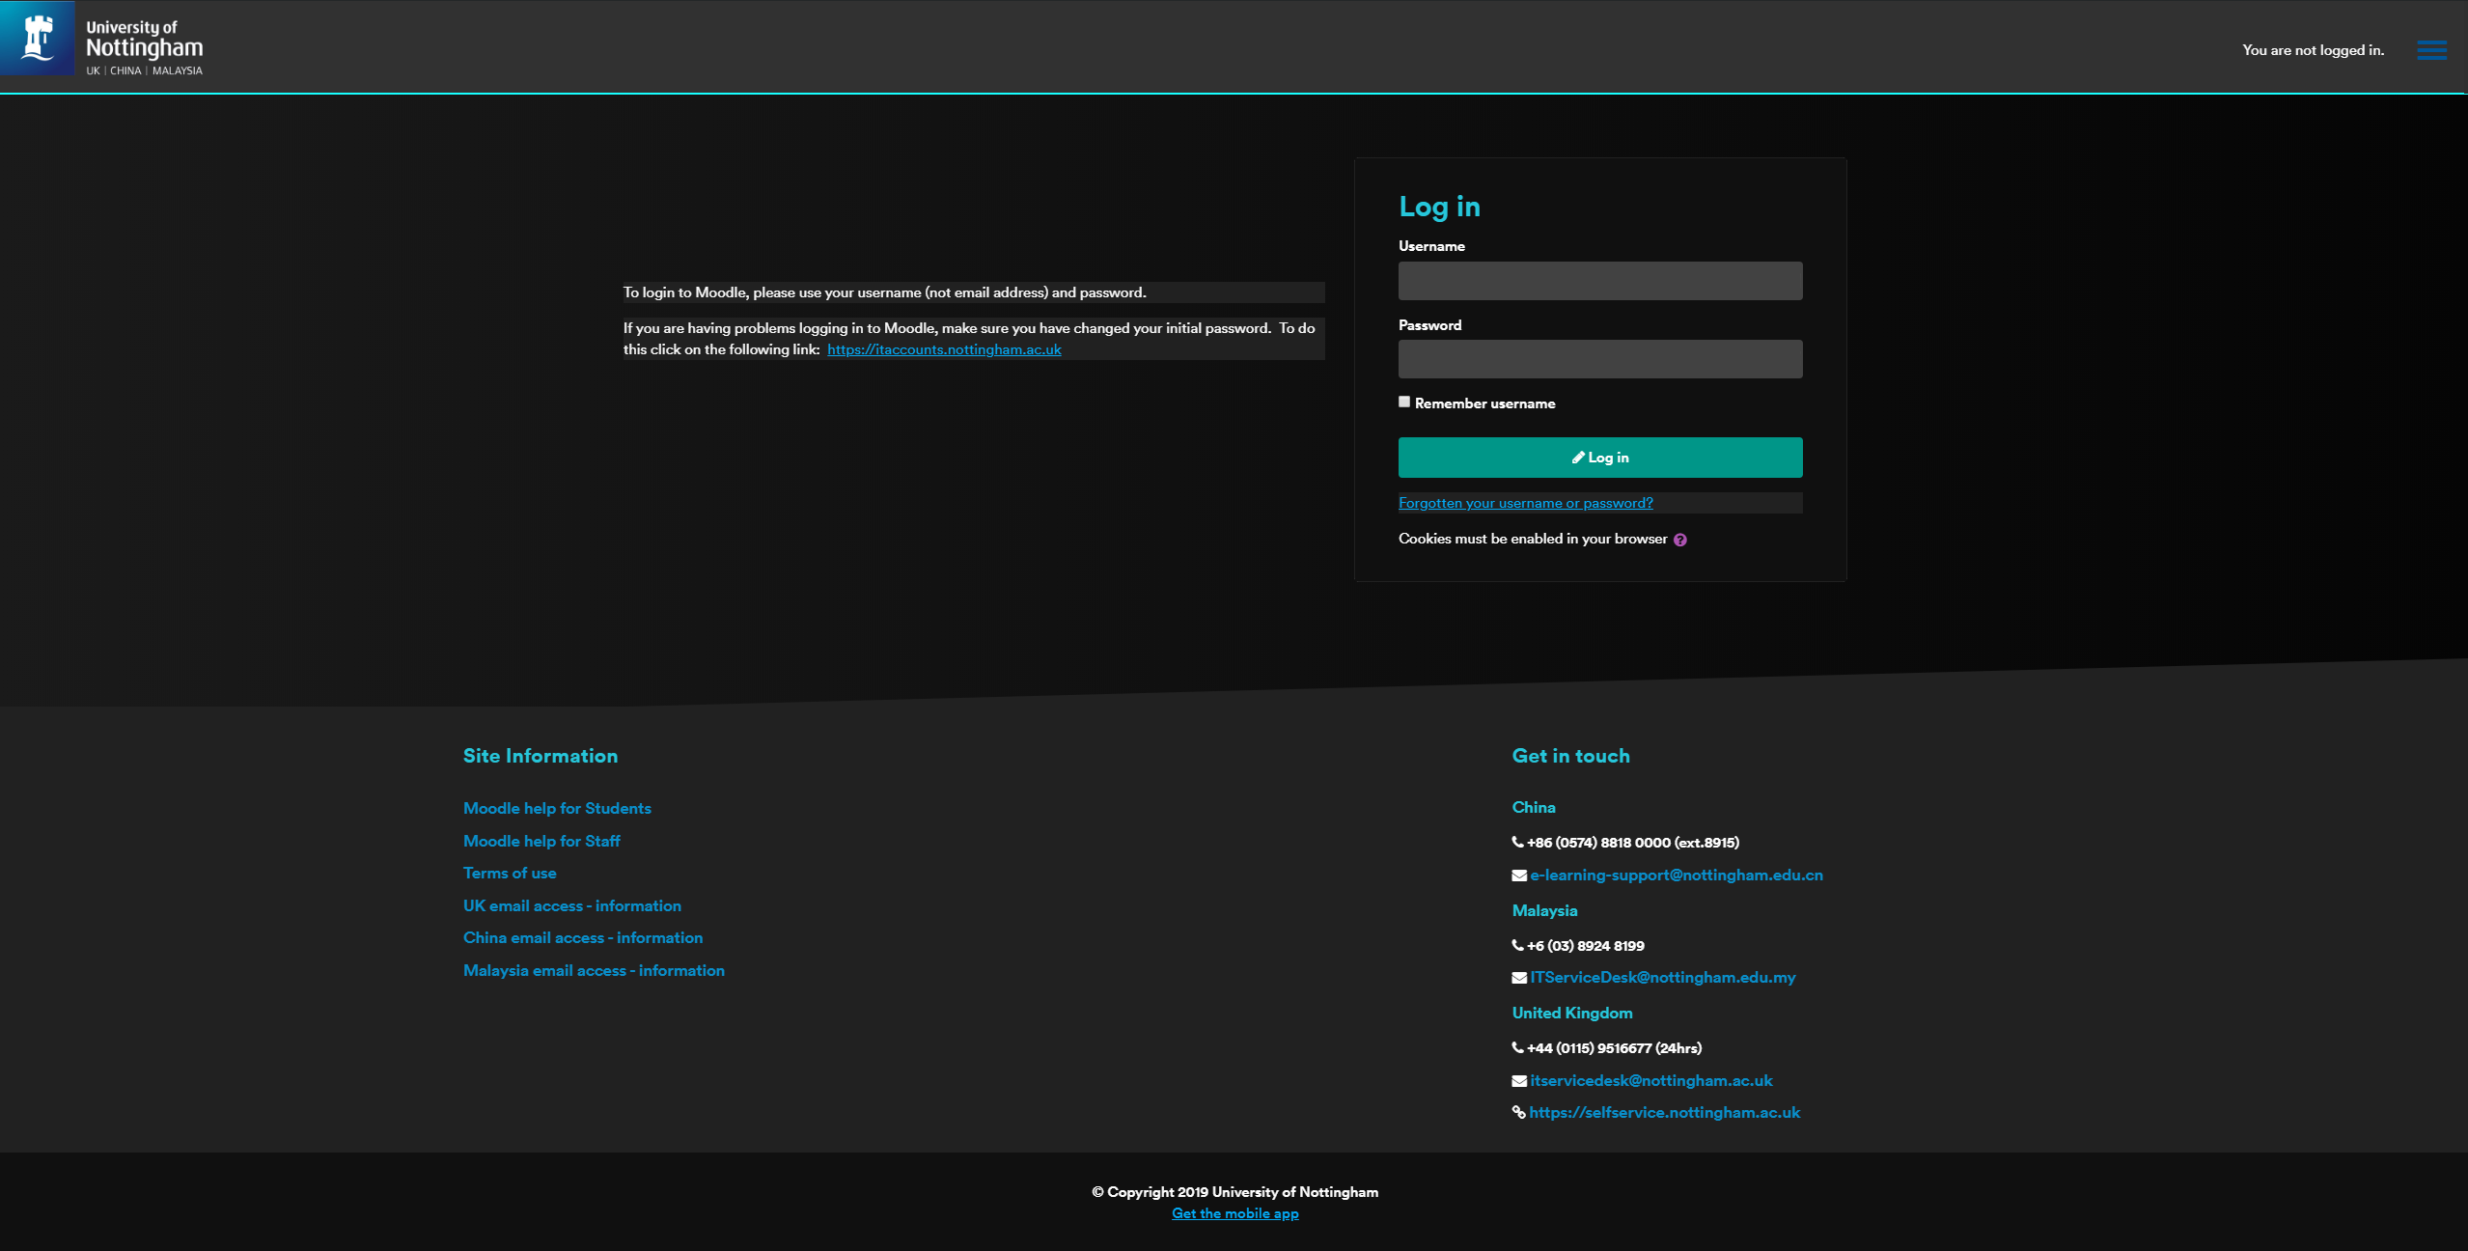Open the hamburger menu icon

[2430, 50]
